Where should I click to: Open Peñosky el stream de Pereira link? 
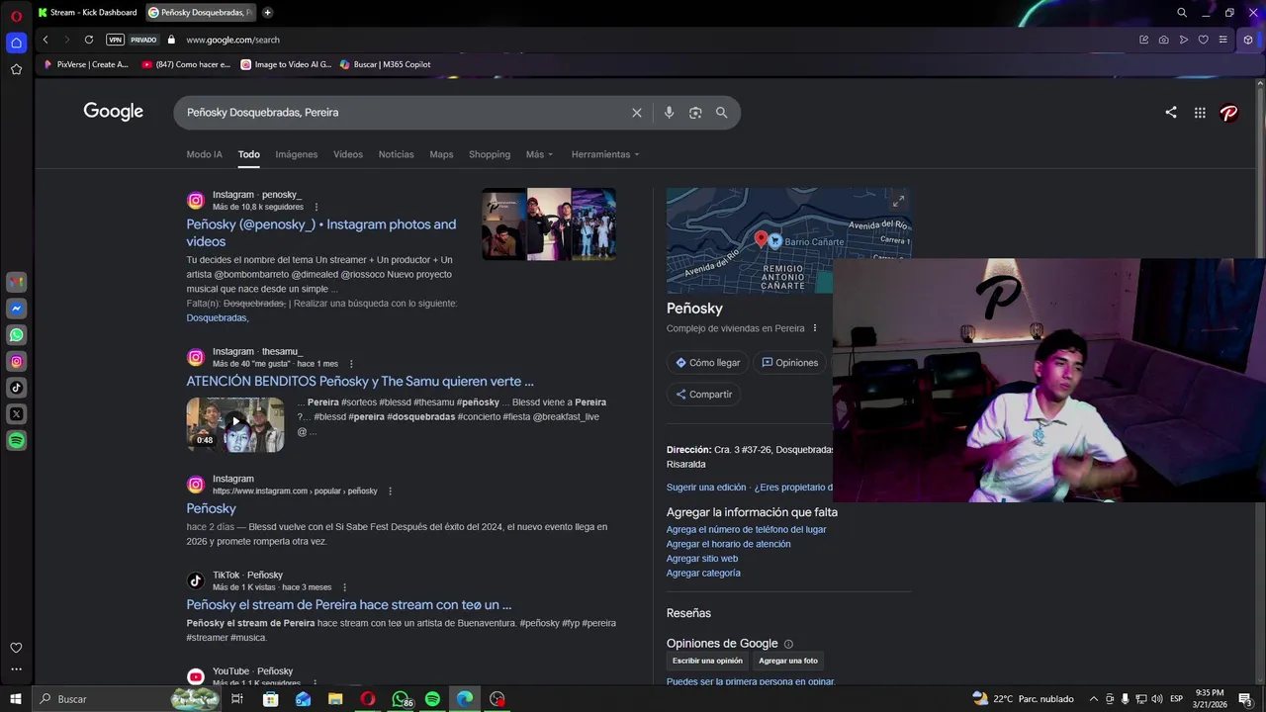[349, 604]
